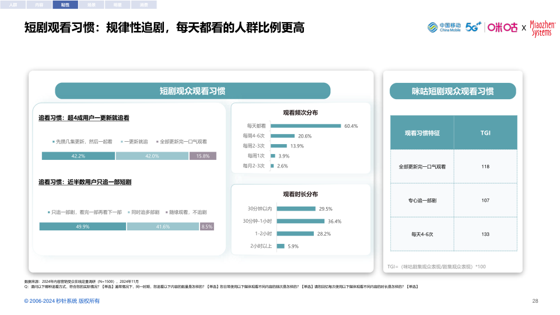This screenshot has height=315, width=560.
Task: Click the 15.8% bar segment
Action: click(x=203, y=156)
